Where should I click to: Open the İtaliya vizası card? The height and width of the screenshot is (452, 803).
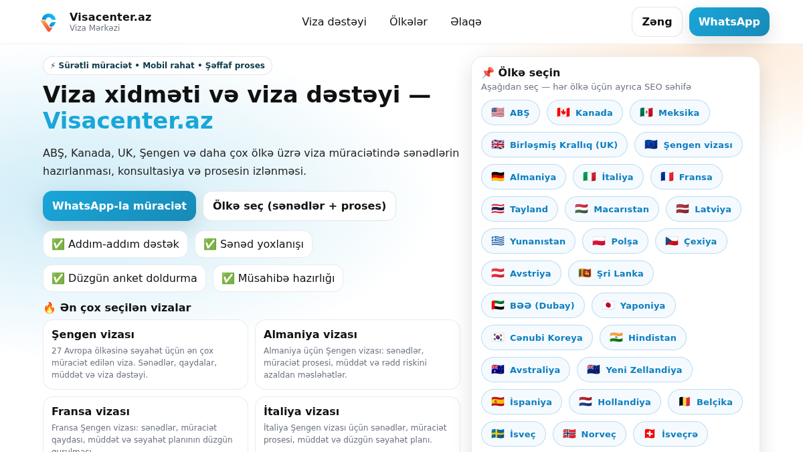(357, 425)
